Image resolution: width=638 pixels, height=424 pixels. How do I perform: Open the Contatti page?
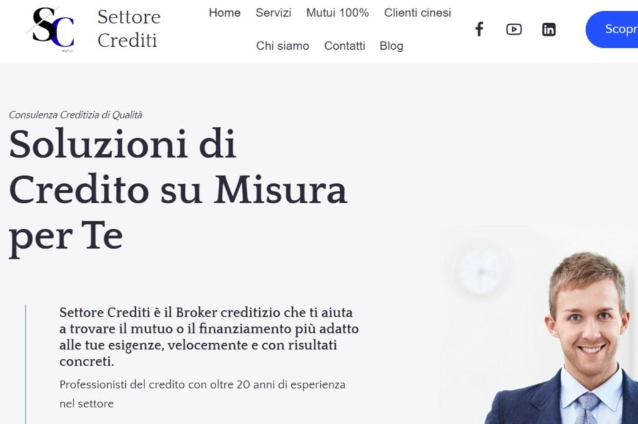coord(345,46)
